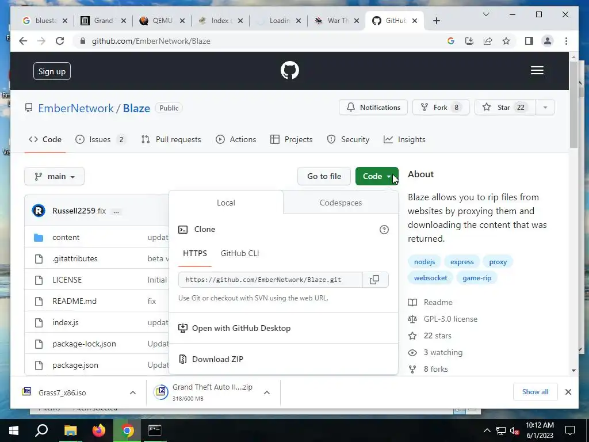
Task: Open the Chrome profile avatar
Action: click(548, 41)
